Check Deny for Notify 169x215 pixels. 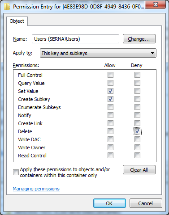(x=137, y=115)
